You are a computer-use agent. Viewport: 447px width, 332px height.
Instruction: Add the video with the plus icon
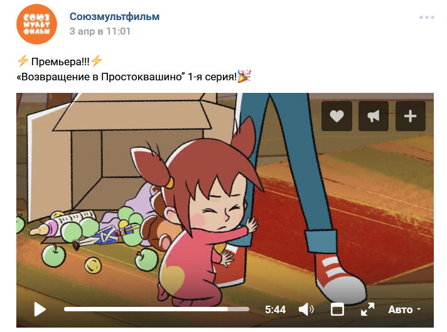pos(410,116)
